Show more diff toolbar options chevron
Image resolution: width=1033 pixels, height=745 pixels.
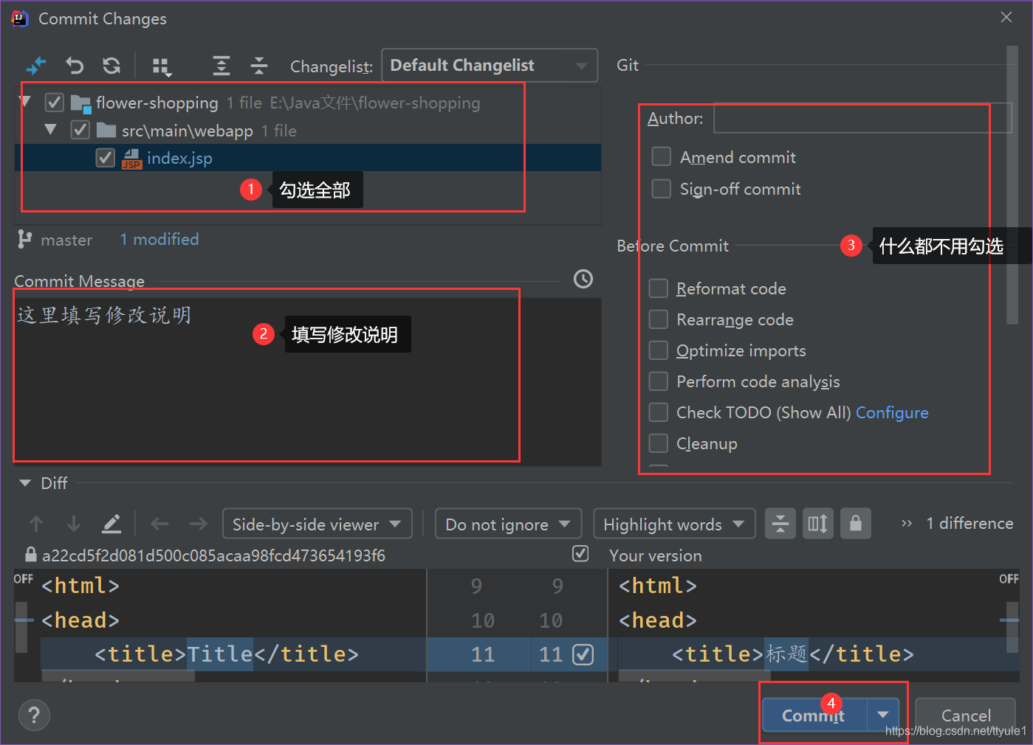(907, 524)
